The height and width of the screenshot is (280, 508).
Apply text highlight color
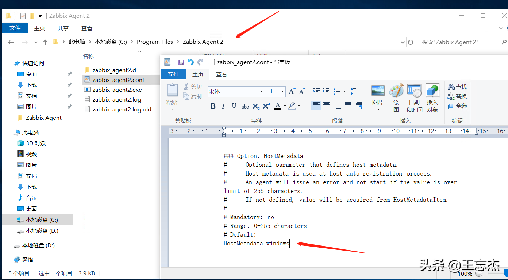click(292, 106)
